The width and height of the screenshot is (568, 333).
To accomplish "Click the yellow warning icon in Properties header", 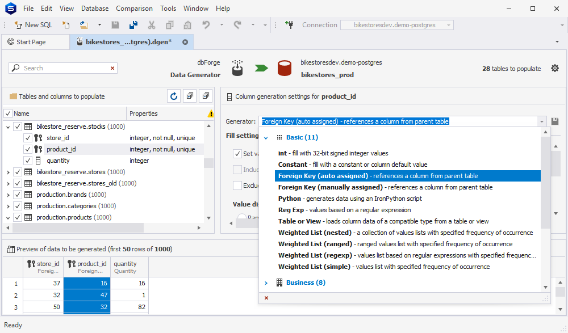I will tap(211, 113).
